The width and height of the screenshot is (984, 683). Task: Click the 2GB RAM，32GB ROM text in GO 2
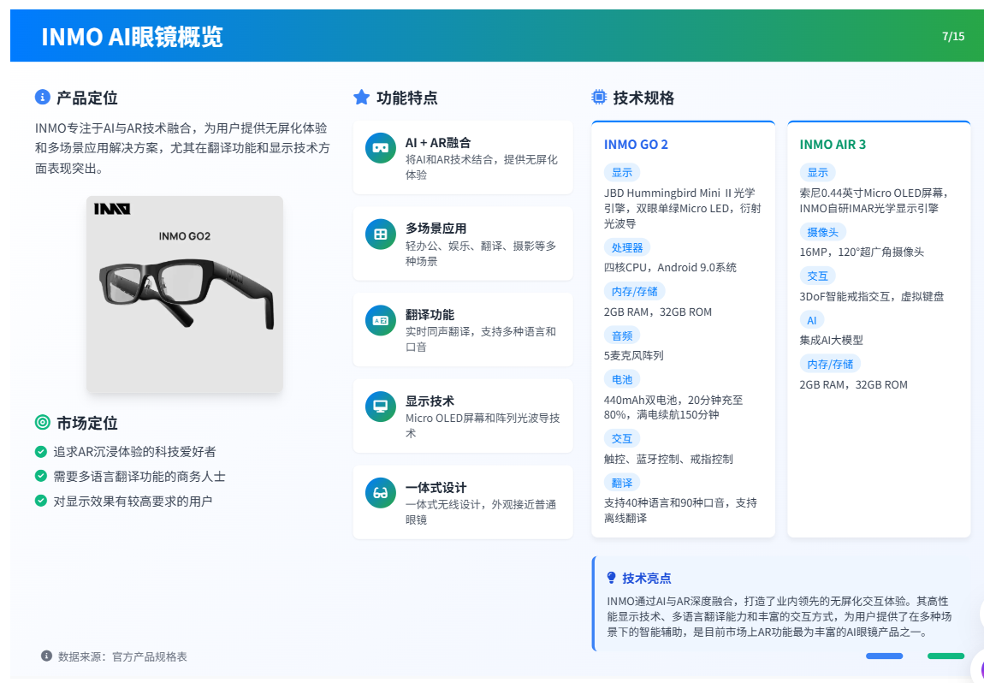(x=658, y=312)
